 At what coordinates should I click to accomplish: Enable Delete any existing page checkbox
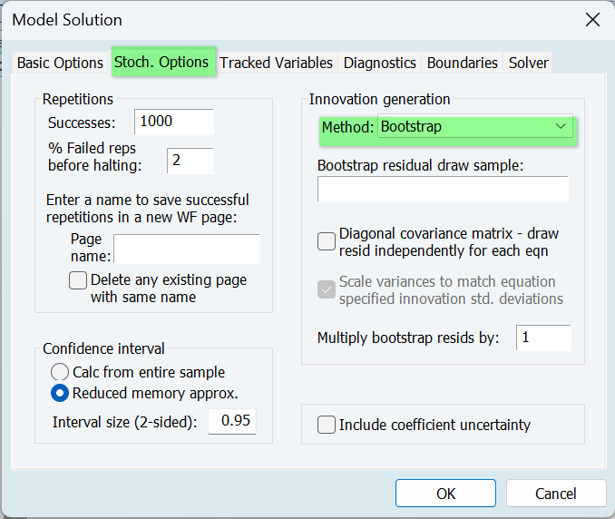tap(78, 280)
